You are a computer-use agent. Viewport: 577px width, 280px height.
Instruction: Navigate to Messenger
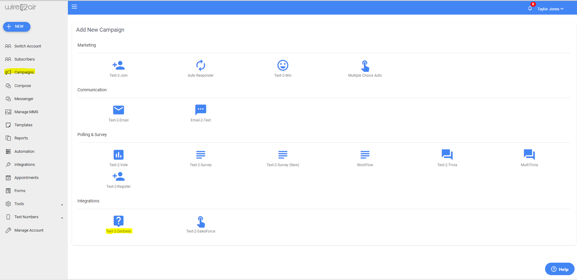(x=24, y=99)
